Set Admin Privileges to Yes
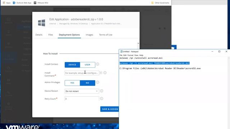This screenshot has width=230, height=129. tap(72, 83)
